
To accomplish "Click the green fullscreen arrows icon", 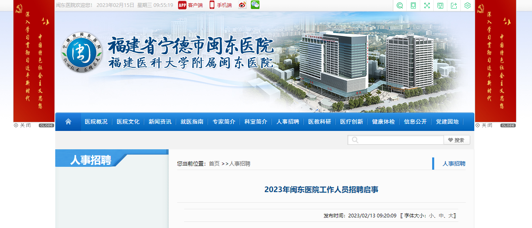I will (427, 5).
